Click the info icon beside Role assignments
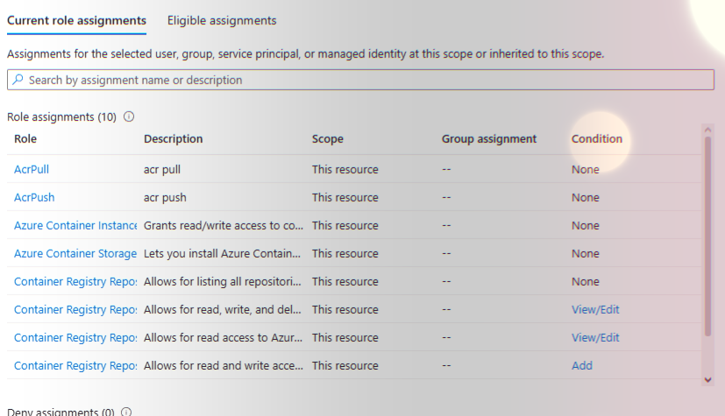 [129, 116]
